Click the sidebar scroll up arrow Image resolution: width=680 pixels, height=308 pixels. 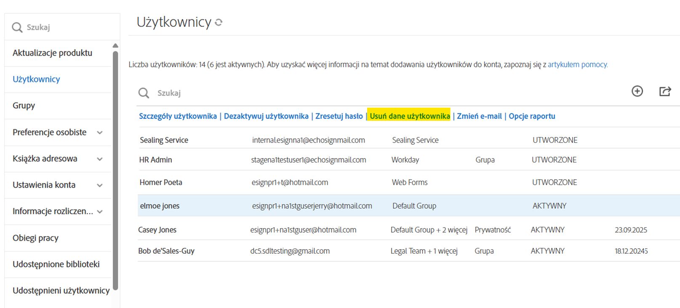coord(115,45)
